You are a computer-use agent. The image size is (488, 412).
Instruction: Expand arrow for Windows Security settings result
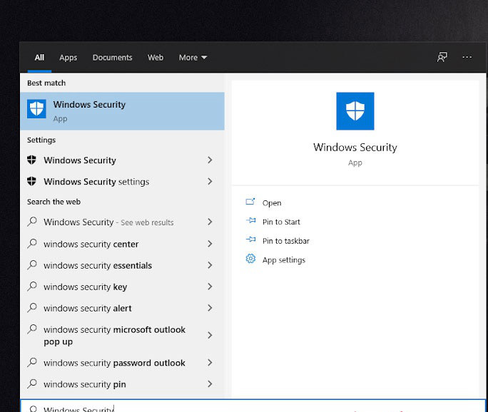(210, 181)
